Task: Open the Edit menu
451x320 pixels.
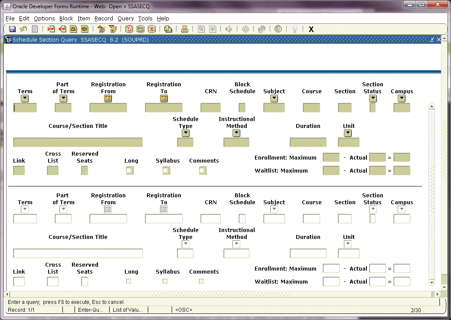Action: pyautogui.click(x=24, y=18)
